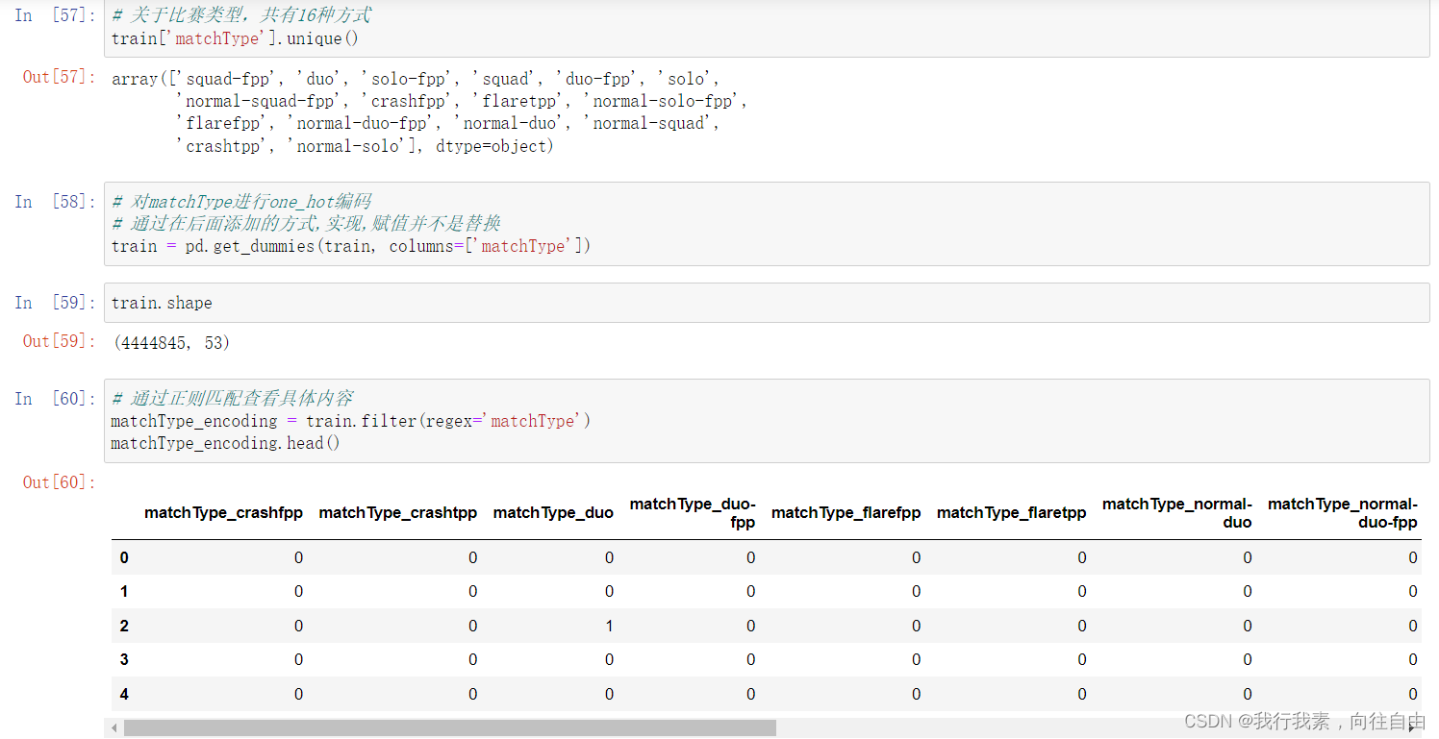This screenshot has width=1439, height=739.
Task: Click 0 in row 4 of matchType_normal-duo-fpp
Action: 1413,695
